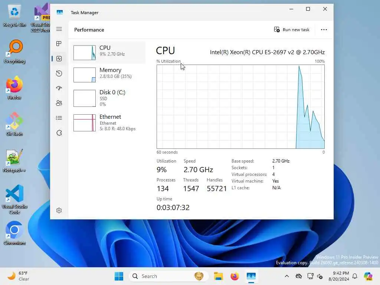Select the Git Bash desktop shortcut
This screenshot has width=380, height=285.
(14, 124)
